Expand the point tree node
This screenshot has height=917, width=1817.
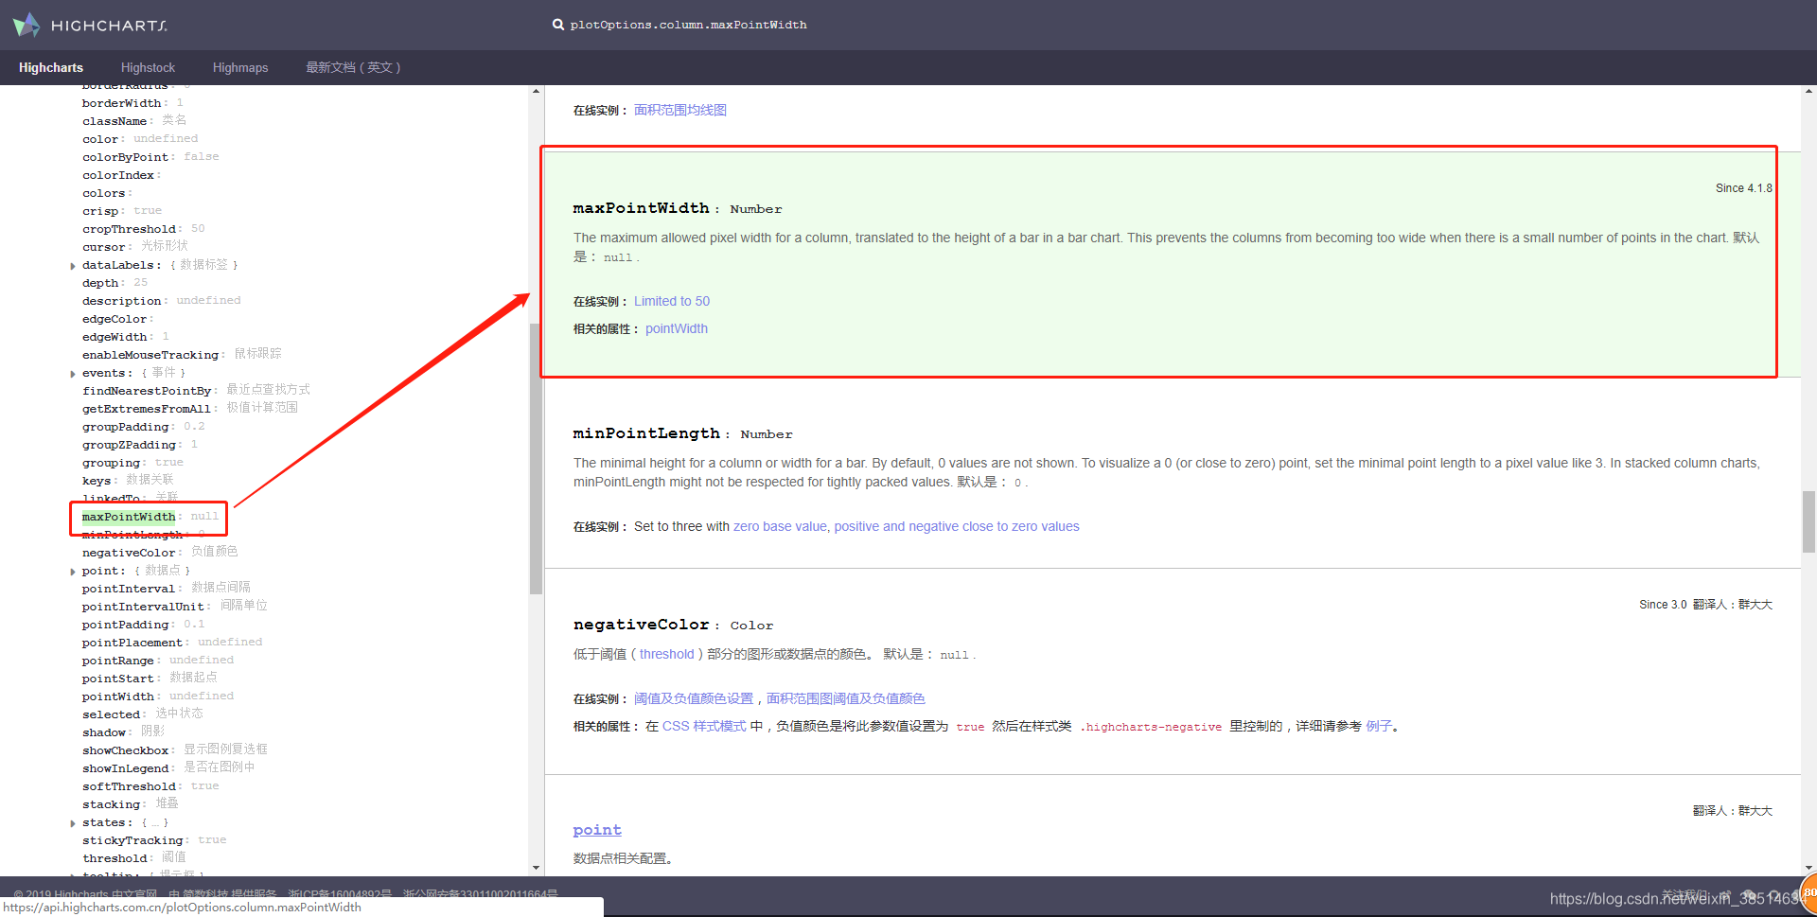[x=73, y=572]
